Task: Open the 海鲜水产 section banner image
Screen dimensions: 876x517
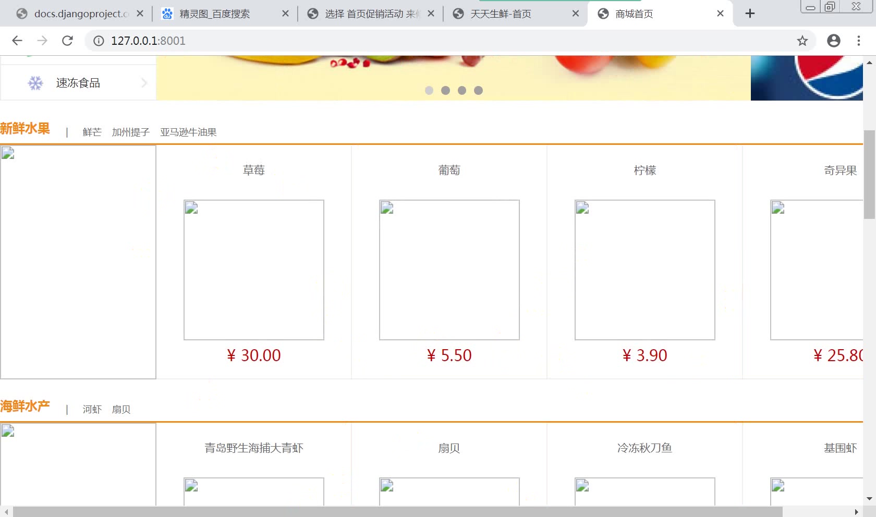Action: [78, 464]
